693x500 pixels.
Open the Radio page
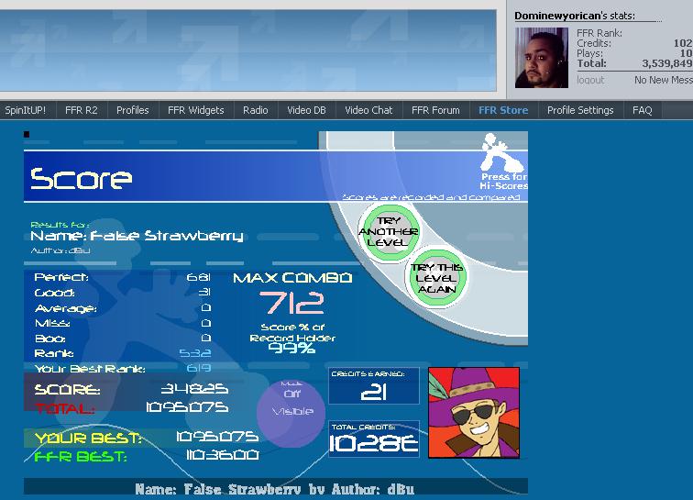point(256,110)
